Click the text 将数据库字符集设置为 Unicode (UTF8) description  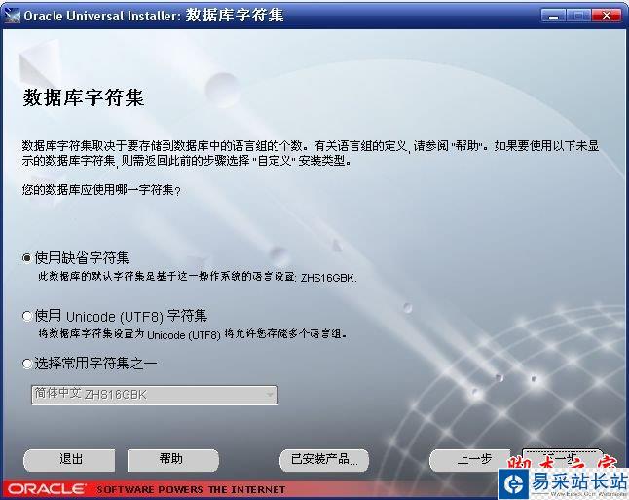point(193,334)
